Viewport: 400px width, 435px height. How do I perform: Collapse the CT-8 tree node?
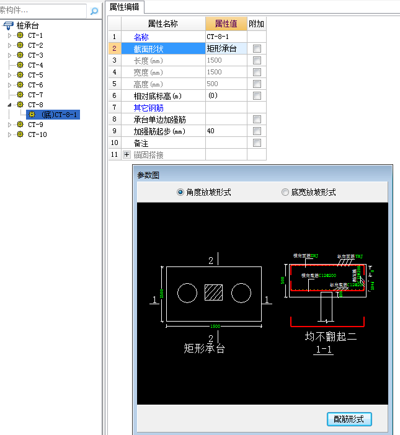[9, 105]
